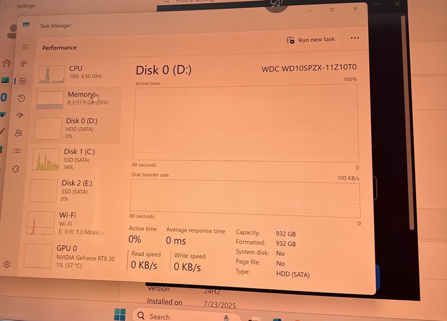Select the Performance page icon in sidebar
The width and height of the screenshot is (447, 321).
23,81
